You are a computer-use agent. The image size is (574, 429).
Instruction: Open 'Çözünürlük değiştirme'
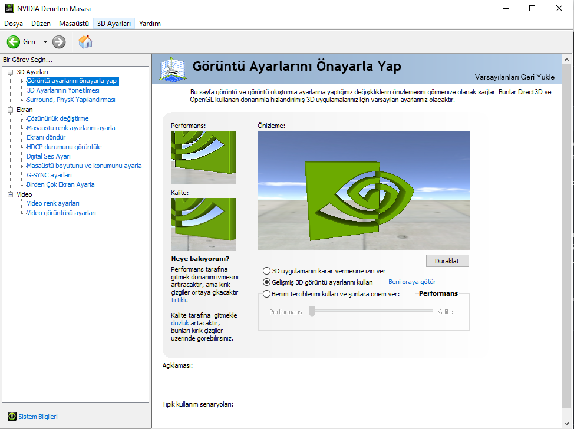pos(58,118)
